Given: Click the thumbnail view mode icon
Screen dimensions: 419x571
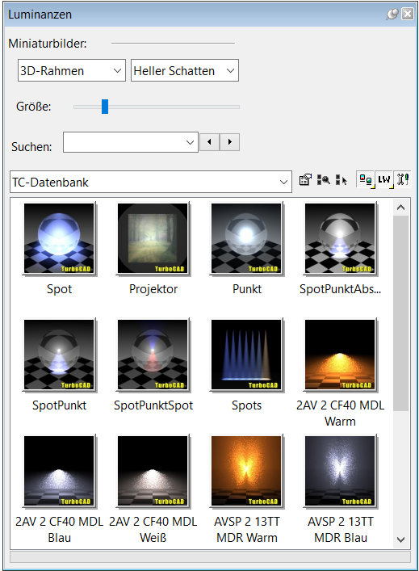Looking at the screenshot, I should pos(366,179).
